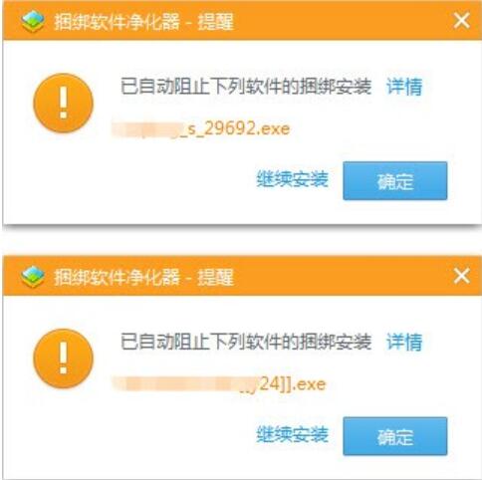Open 详情 for the 24]].exe block
This screenshot has height=480, width=482.
(404, 342)
